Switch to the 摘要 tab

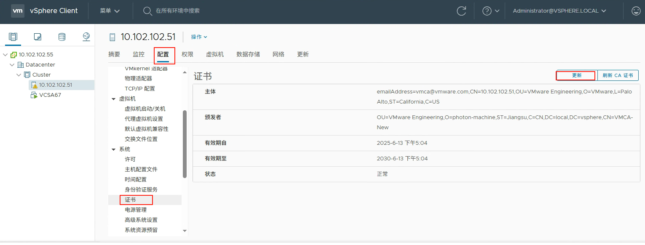114,54
